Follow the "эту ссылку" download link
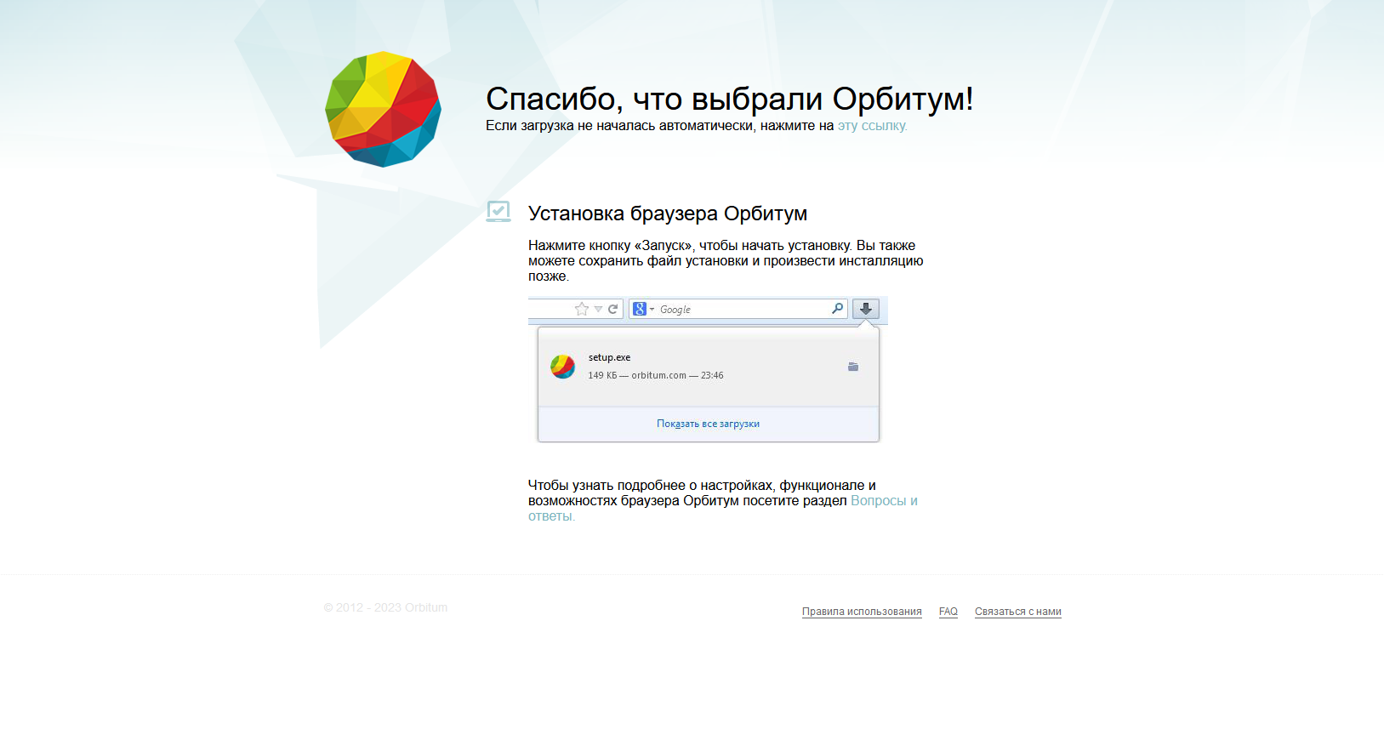 (873, 126)
